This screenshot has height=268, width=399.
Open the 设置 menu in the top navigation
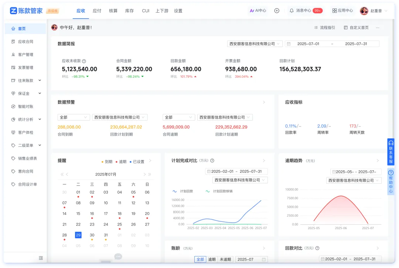click(178, 11)
